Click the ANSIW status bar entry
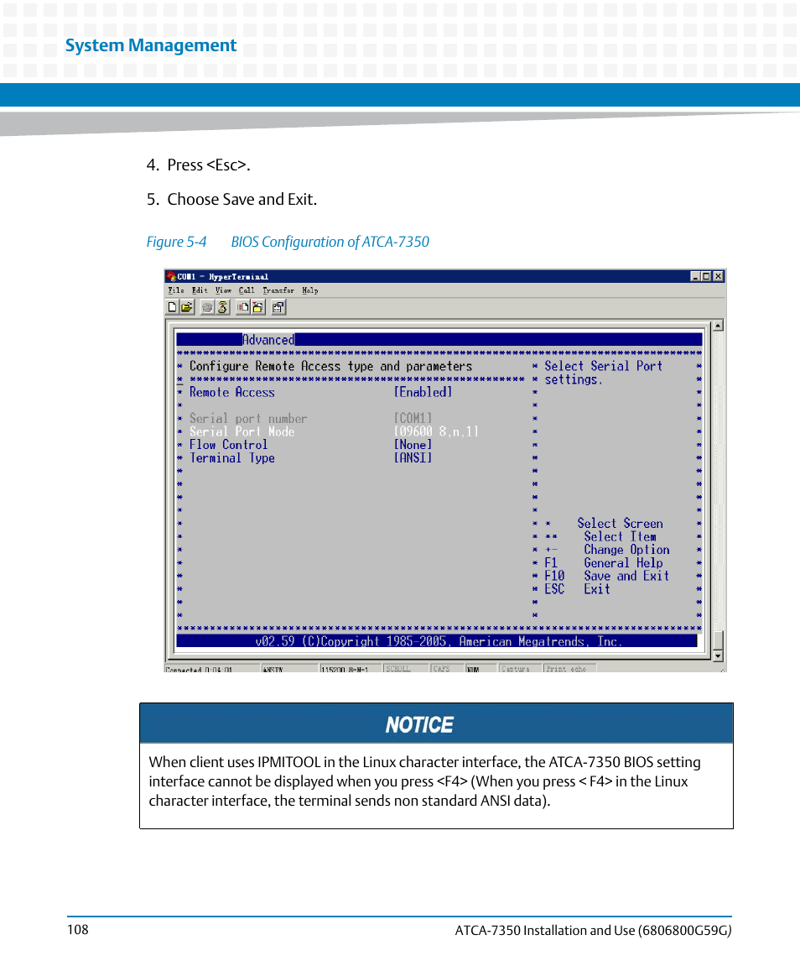Screen dimensions: 800x961 (289, 669)
